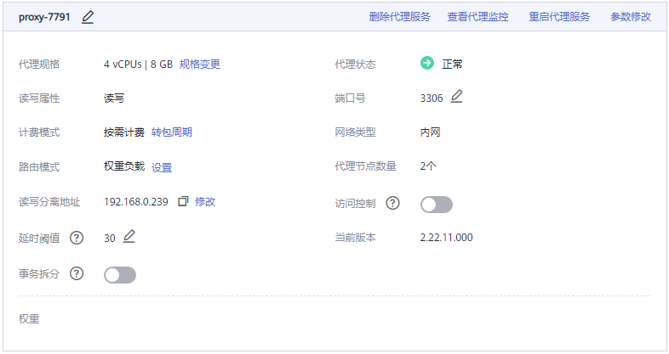The image size is (669, 354).
Task: Enable the 访问控制 toggle switch
Action: [x=437, y=204]
